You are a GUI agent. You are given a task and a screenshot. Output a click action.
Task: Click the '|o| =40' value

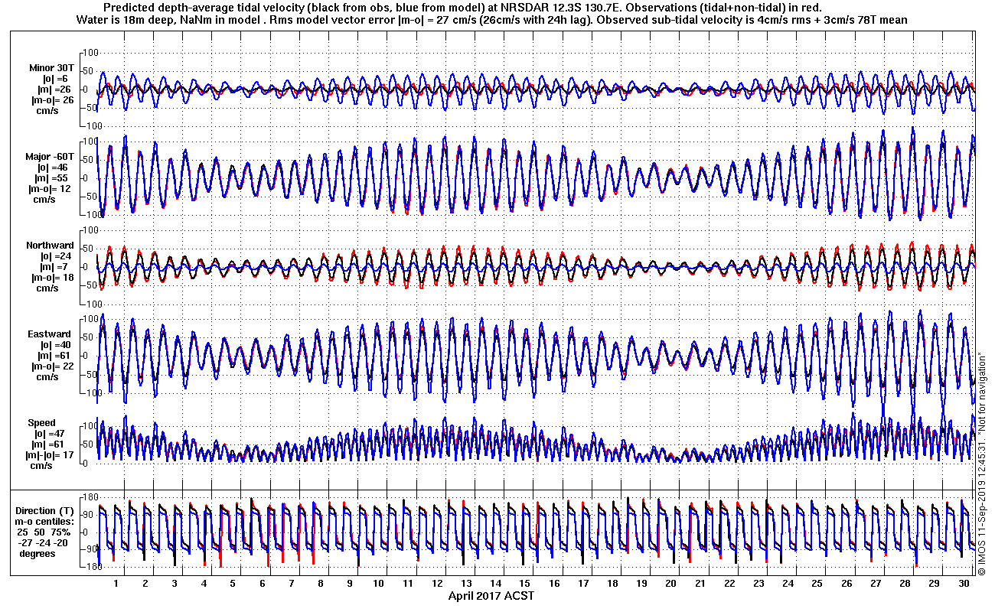(55, 345)
